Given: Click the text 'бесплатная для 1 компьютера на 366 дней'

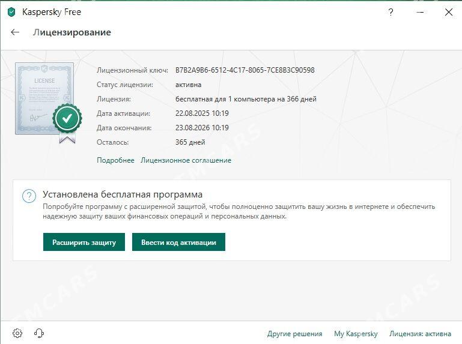Looking at the screenshot, I should pos(246,99).
